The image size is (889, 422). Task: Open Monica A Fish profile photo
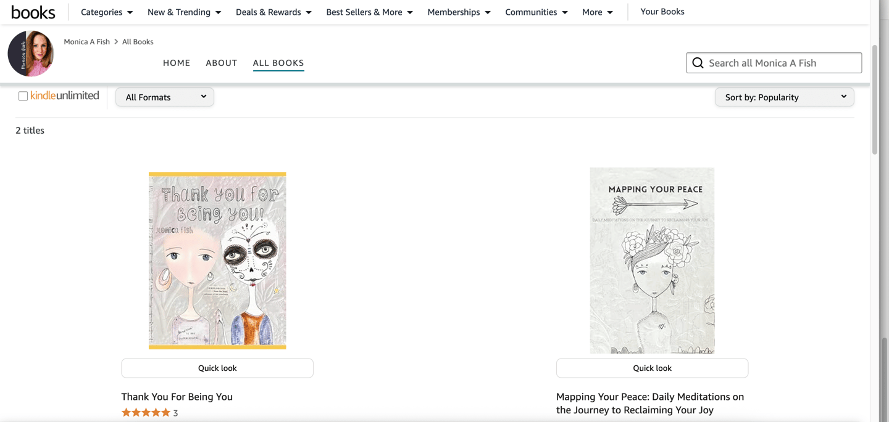coord(31,54)
